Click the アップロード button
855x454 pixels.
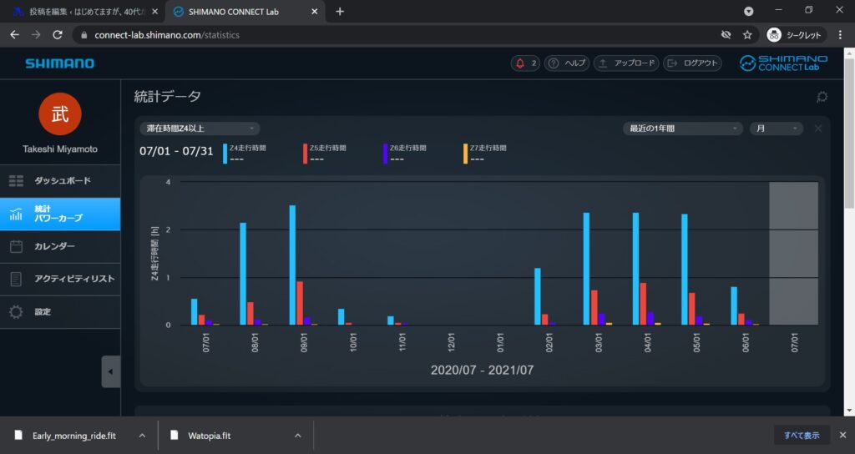click(626, 63)
